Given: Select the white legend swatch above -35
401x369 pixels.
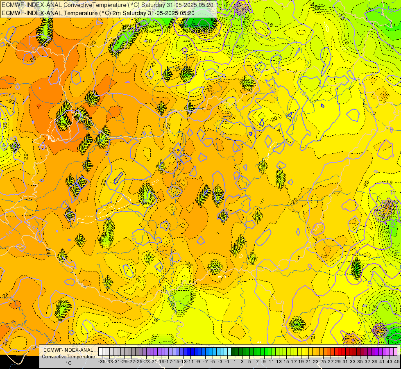Looking at the screenshot, I should click(x=100, y=351).
